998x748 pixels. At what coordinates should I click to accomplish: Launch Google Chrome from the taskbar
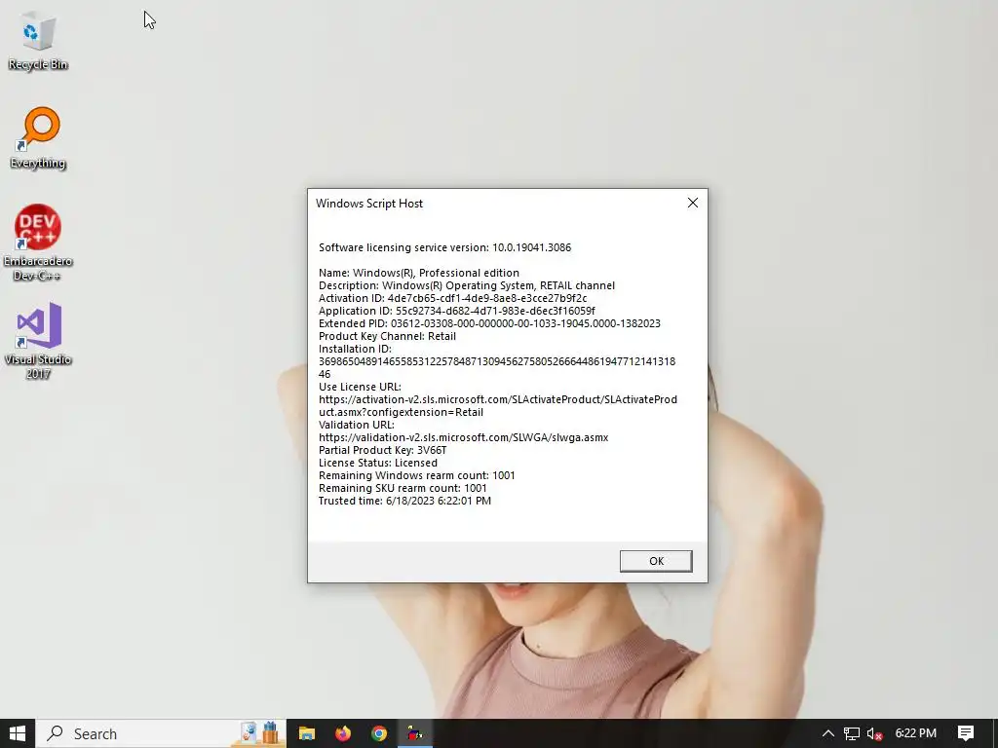tap(379, 733)
